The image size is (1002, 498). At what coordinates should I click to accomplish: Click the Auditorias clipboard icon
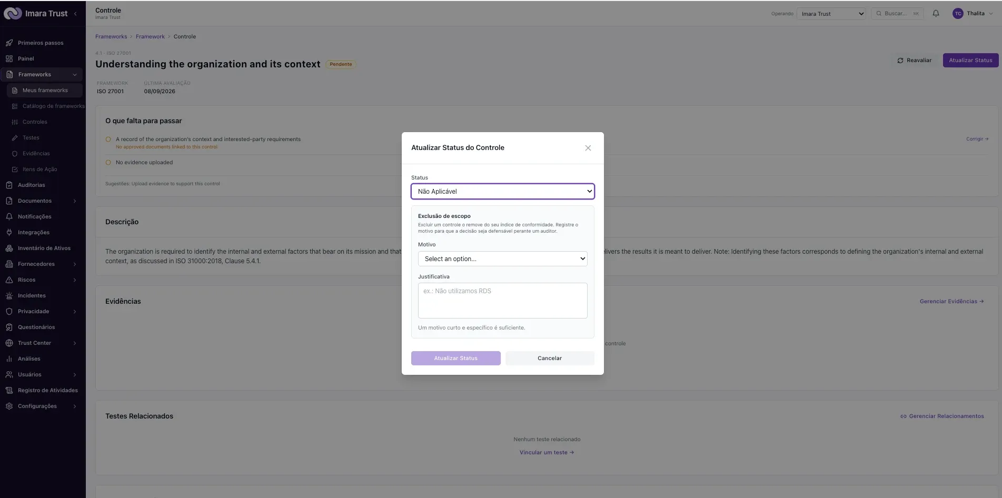pyautogui.click(x=9, y=185)
